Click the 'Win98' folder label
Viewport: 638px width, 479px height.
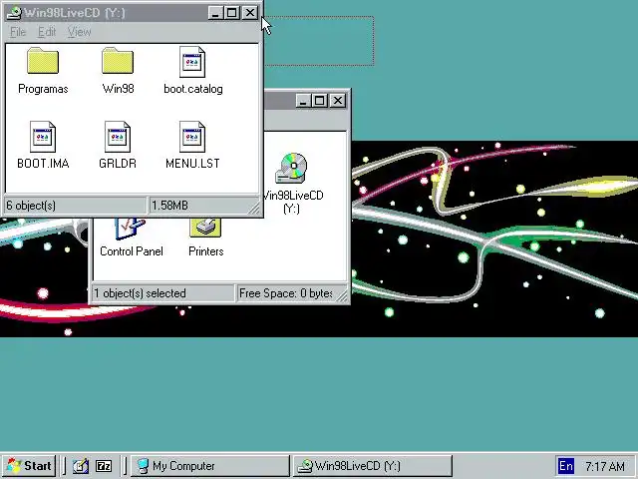(118, 89)
